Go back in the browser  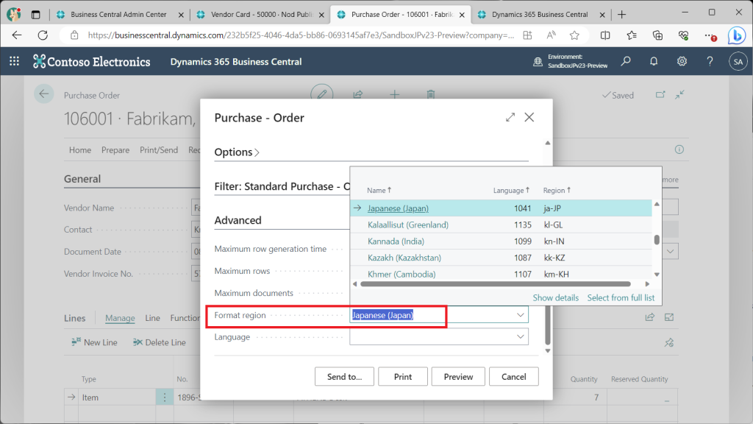pos(17,35)
